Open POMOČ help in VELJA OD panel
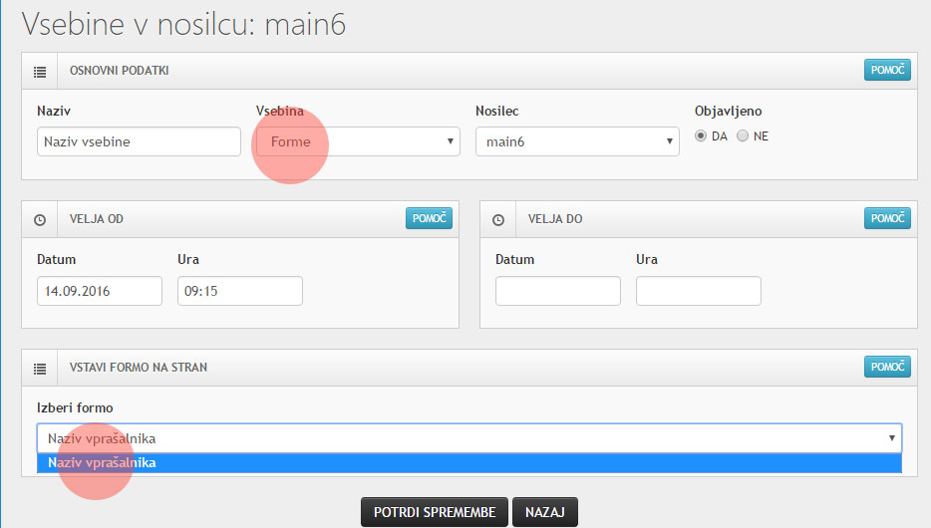This screenshot has width=931, height=528. (x=429, y=218)
